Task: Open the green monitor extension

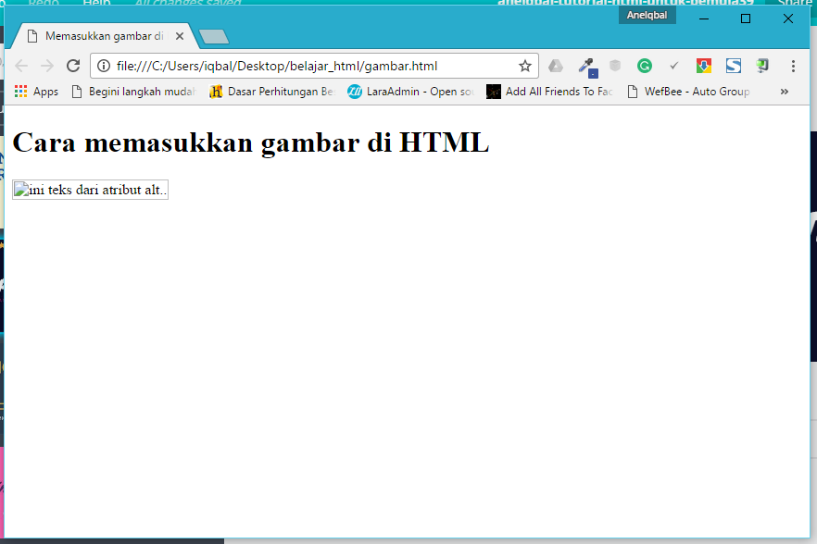Action: [762, 66]
